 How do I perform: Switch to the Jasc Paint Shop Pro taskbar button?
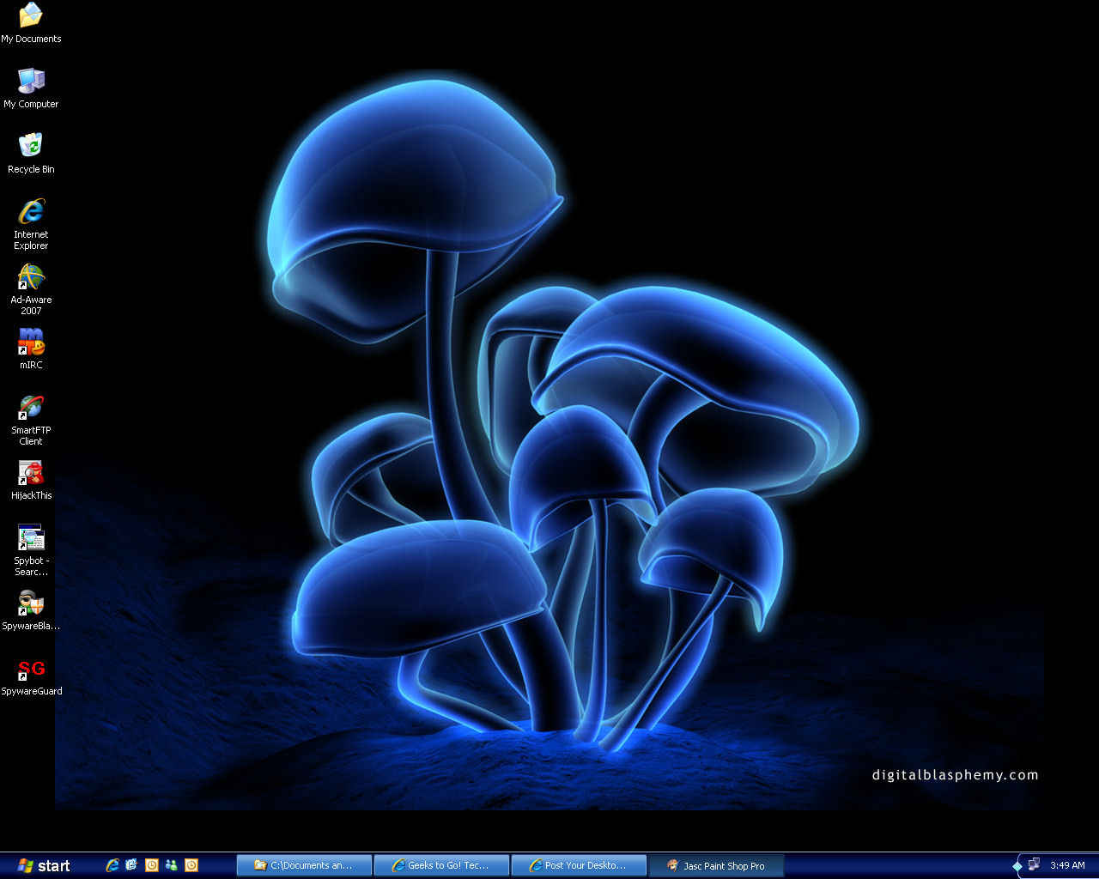[x=716, y=865]
